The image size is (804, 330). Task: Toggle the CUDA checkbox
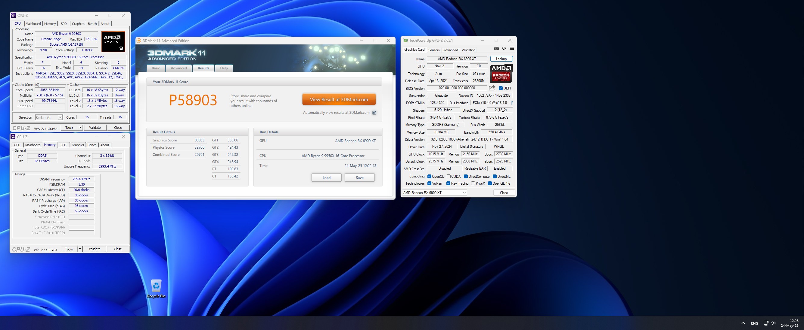coord(449,177)
